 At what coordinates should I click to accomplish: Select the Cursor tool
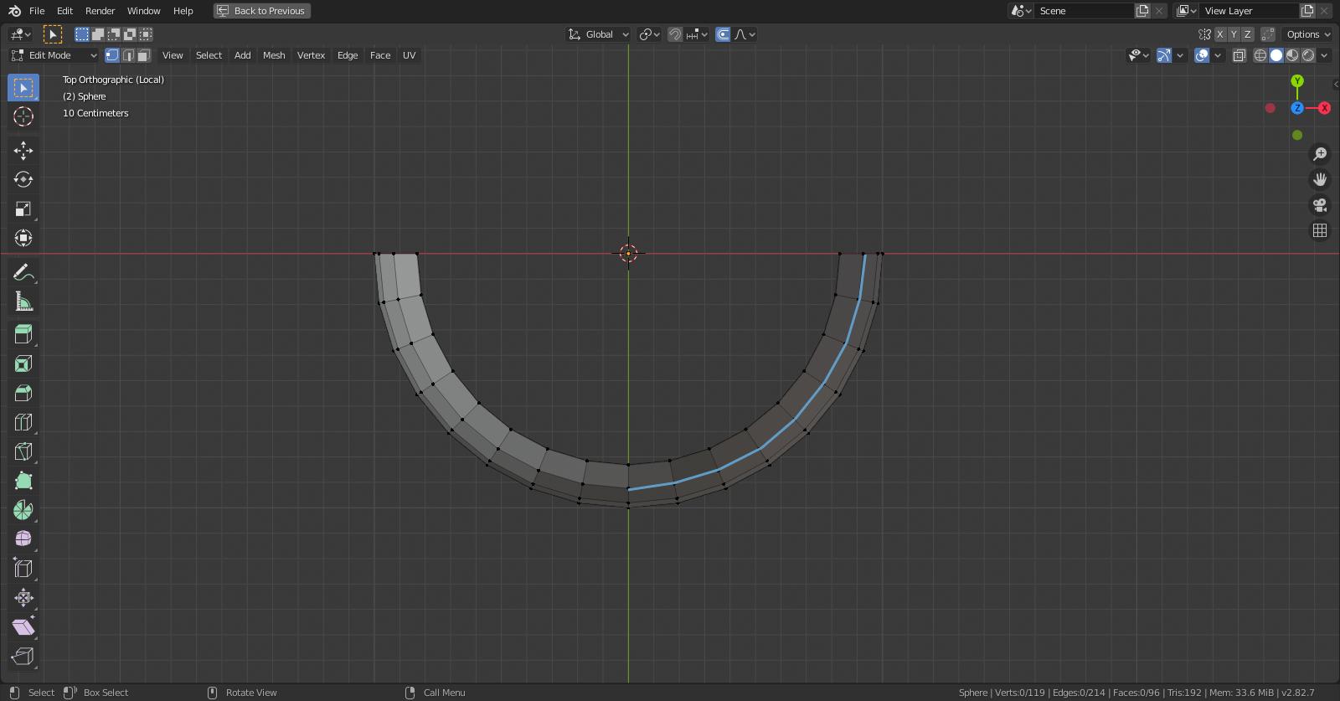23,116
